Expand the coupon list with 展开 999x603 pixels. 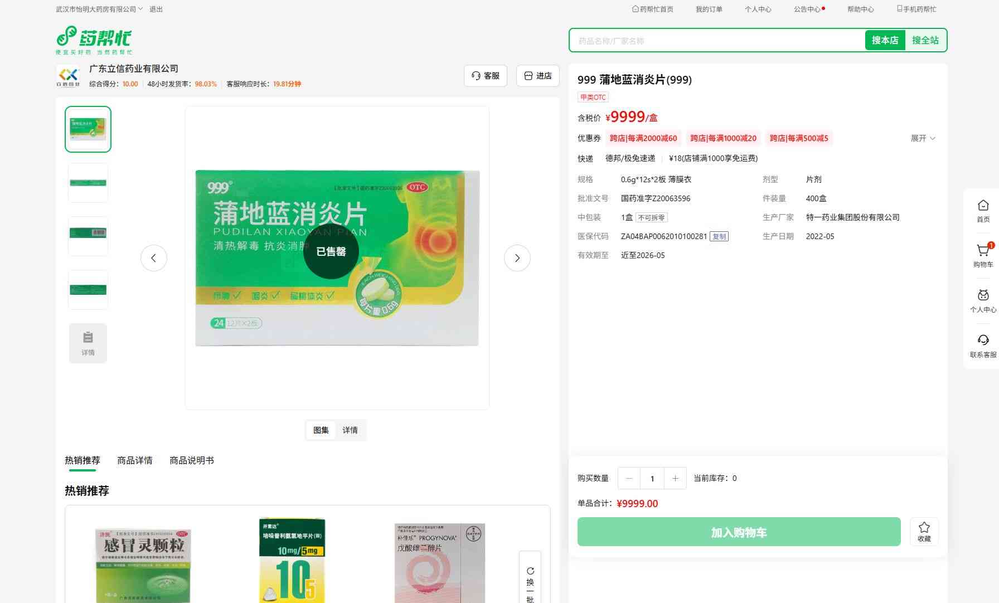tap(923, 138)
